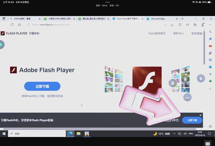
Task: Focus the address bar with flash.cn URL
Action: pos(95,25)
